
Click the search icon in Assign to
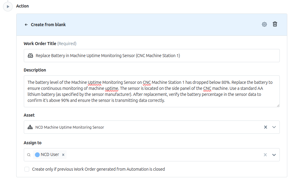[29, 155]
